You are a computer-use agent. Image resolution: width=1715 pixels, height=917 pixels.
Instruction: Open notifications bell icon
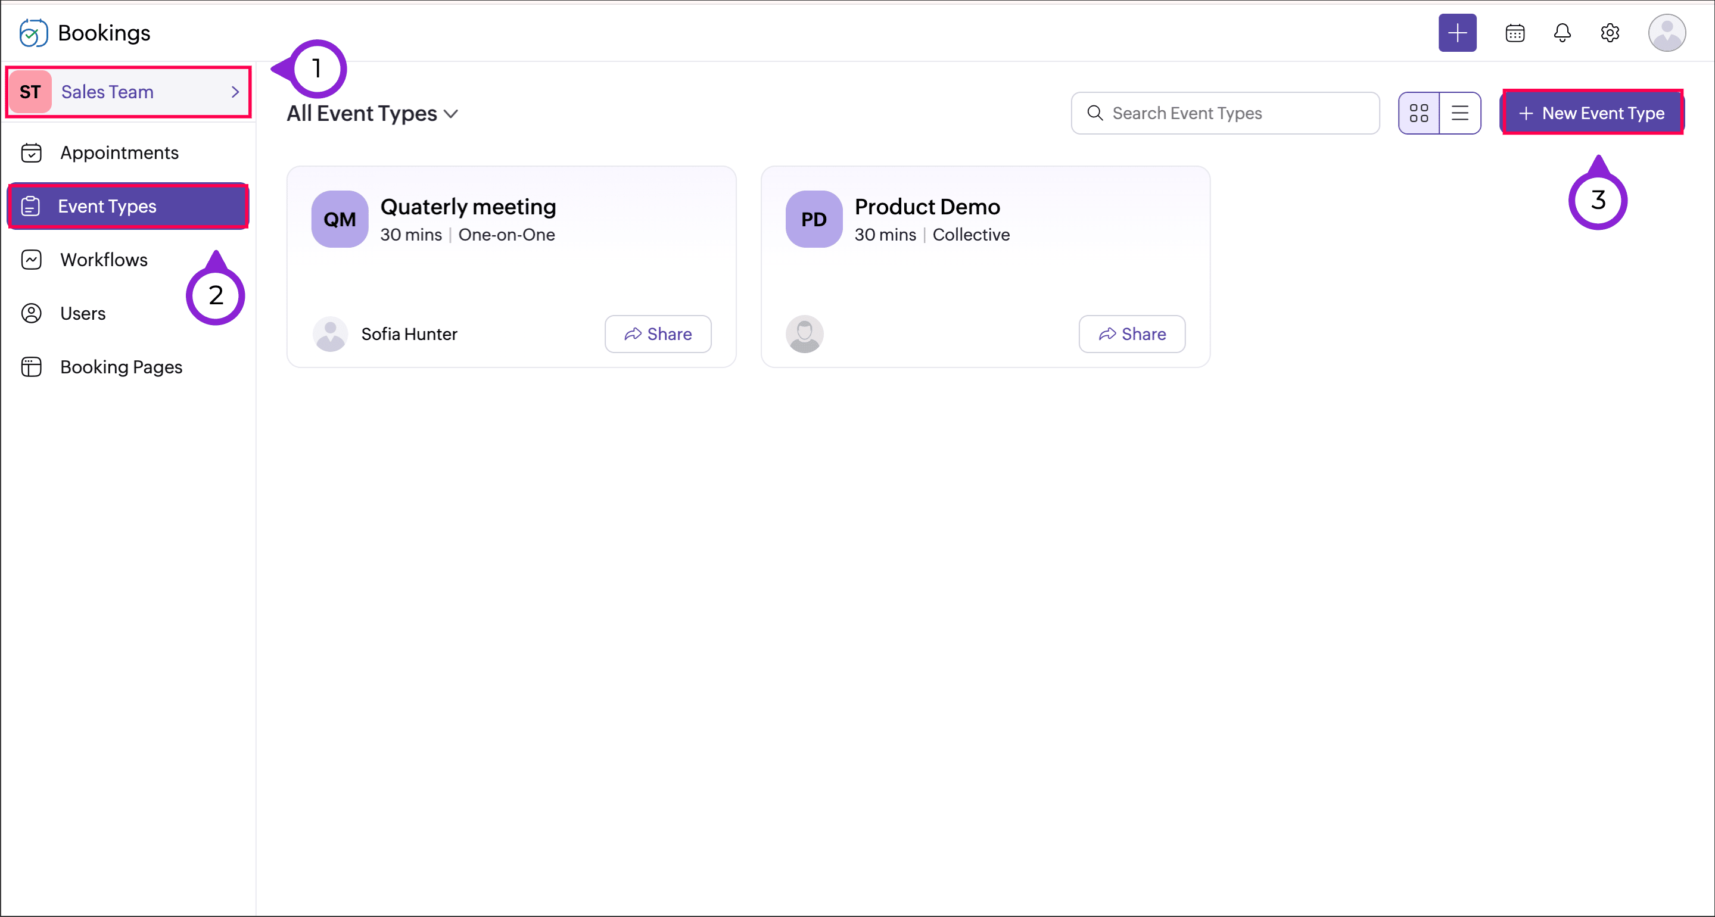click(x=1562, y=33)
